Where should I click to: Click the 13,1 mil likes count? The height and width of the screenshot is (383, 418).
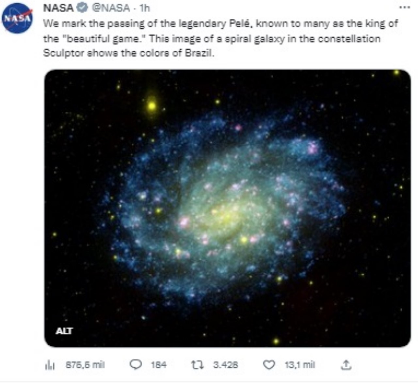[299, 365]
